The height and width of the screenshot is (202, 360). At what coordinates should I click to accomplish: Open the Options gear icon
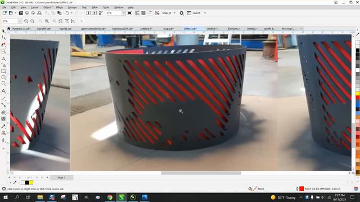tap(182, 13)
